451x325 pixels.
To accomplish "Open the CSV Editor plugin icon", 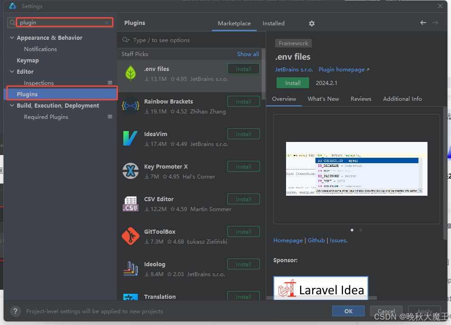I will pos(131,204).
